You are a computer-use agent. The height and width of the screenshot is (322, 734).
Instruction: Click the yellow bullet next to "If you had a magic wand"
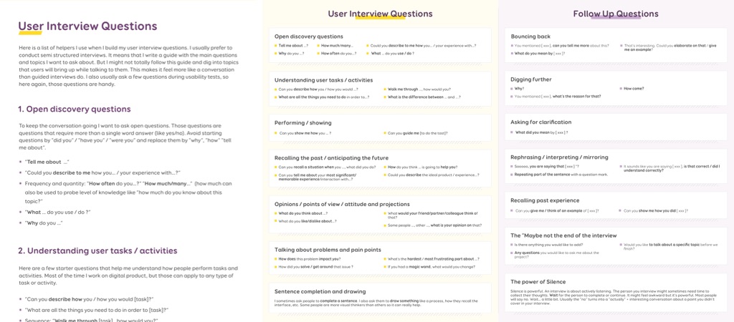385,266
